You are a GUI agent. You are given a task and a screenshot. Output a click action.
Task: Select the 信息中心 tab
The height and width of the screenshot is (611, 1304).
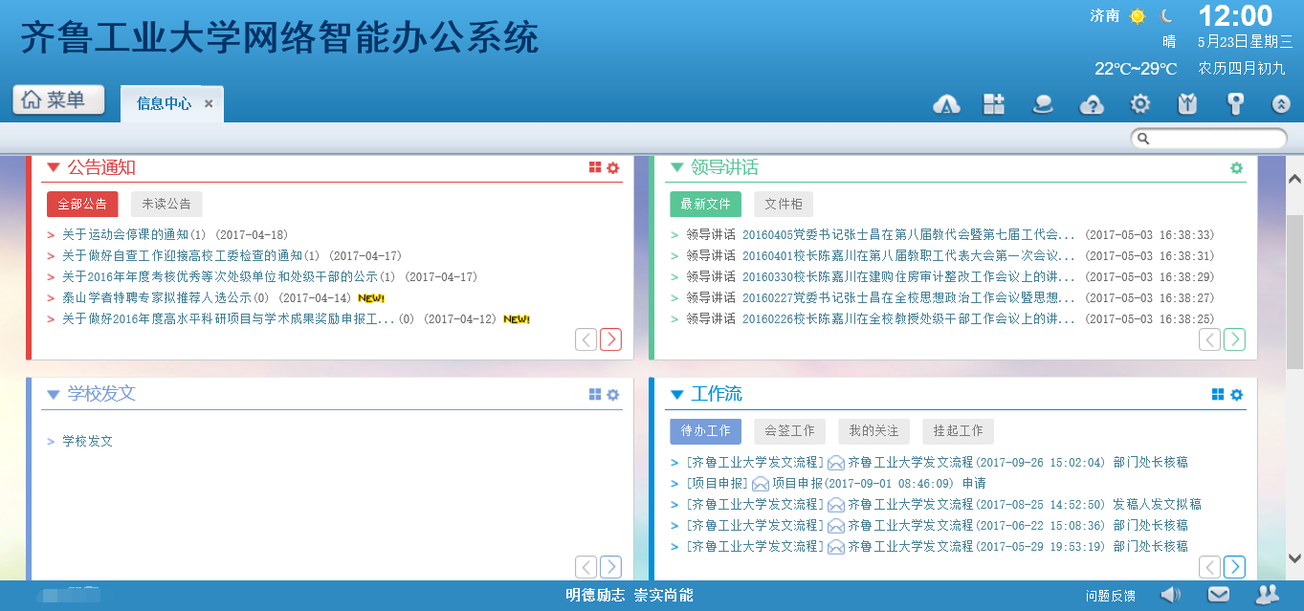coord(164,103)
